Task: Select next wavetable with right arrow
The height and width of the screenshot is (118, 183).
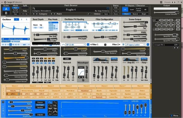Action: [x=28, y=39]
